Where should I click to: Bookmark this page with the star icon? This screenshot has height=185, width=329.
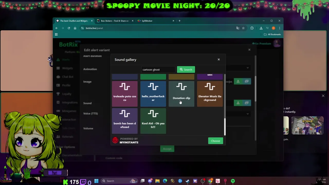coord(243,28)
